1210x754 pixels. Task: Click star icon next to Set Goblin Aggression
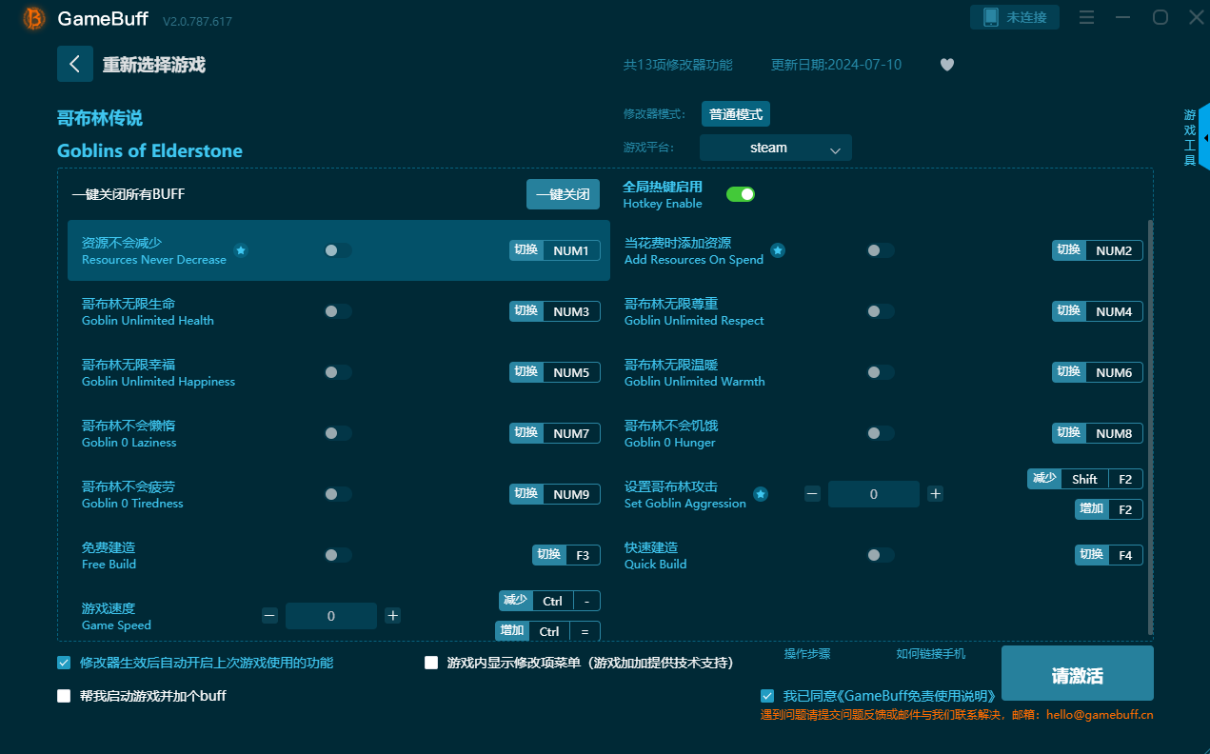[761, 494]
